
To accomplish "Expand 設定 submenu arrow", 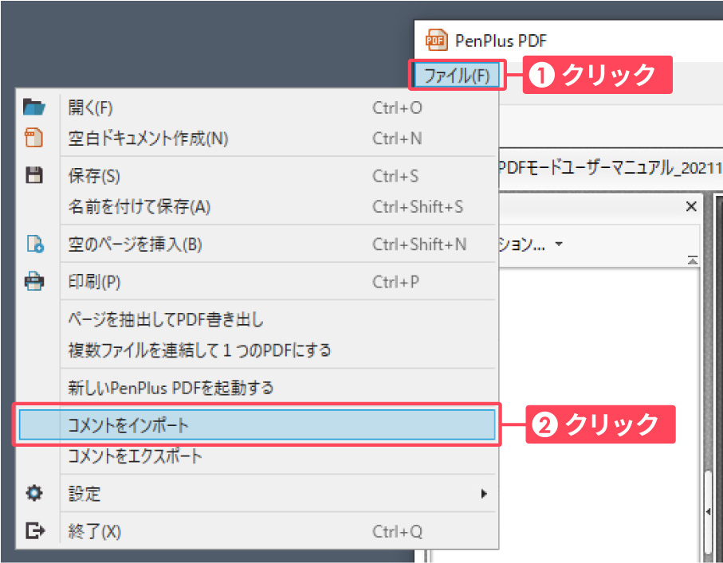I will (x=483, y=494).
